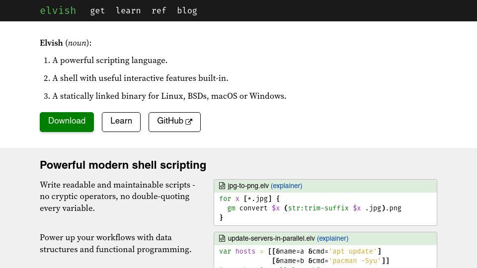Click the 'gm convert' code line
477x268 pixels.
pyautogui.click(x=314, y=208)
